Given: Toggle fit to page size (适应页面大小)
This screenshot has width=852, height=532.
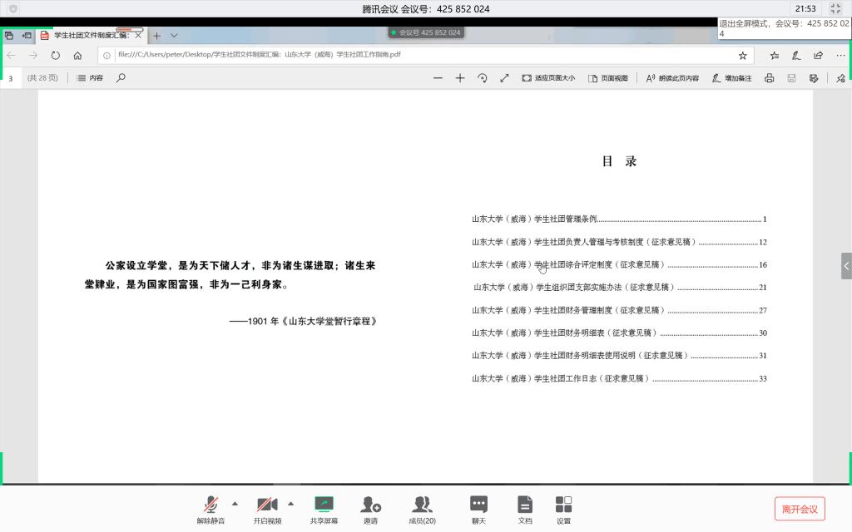Looking at the screenshot, I should 548,78.
